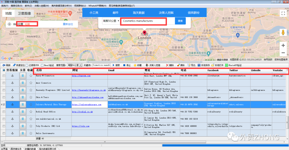
Task: Click the red London map pin
Action: pyautogui.click(x=144, y=33)
